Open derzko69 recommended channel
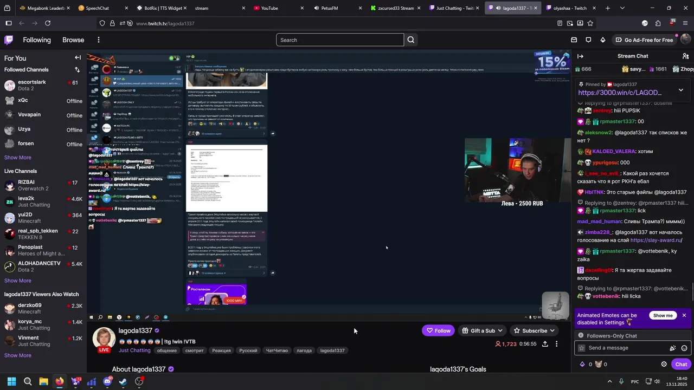The width and height of the screenshot is (694, 390). click(43, 308)
